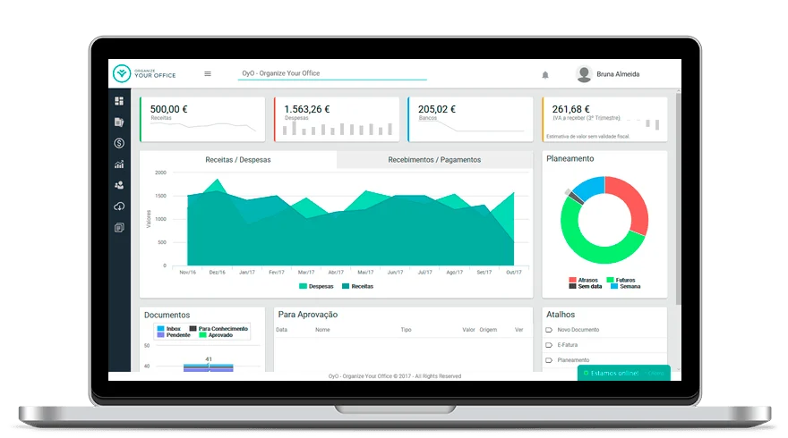Image resolution: width=788 pixels, height=438 pixels.
Task: Open the bottom archive icon in sidebar
Action: 119,228
